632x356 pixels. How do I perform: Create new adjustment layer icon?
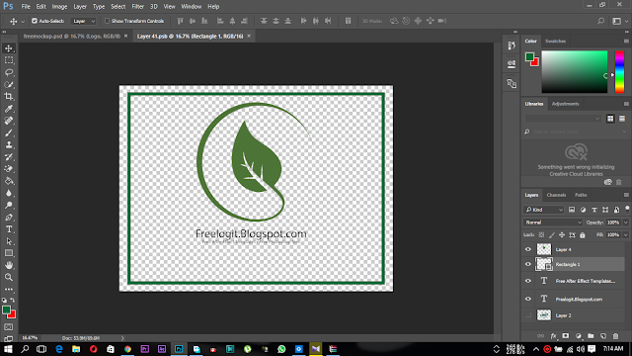point(579,336)
